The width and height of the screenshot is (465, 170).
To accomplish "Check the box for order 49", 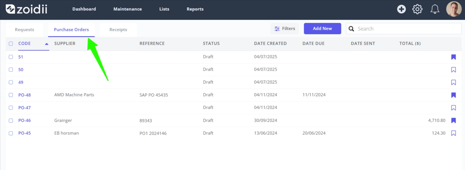I will 11,82.
